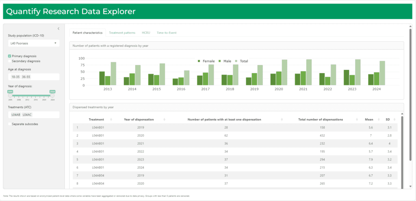This screenshot has width=416, height=201.
Task: Click the 2024 x-axis label in chart
Action: [377, 89]
